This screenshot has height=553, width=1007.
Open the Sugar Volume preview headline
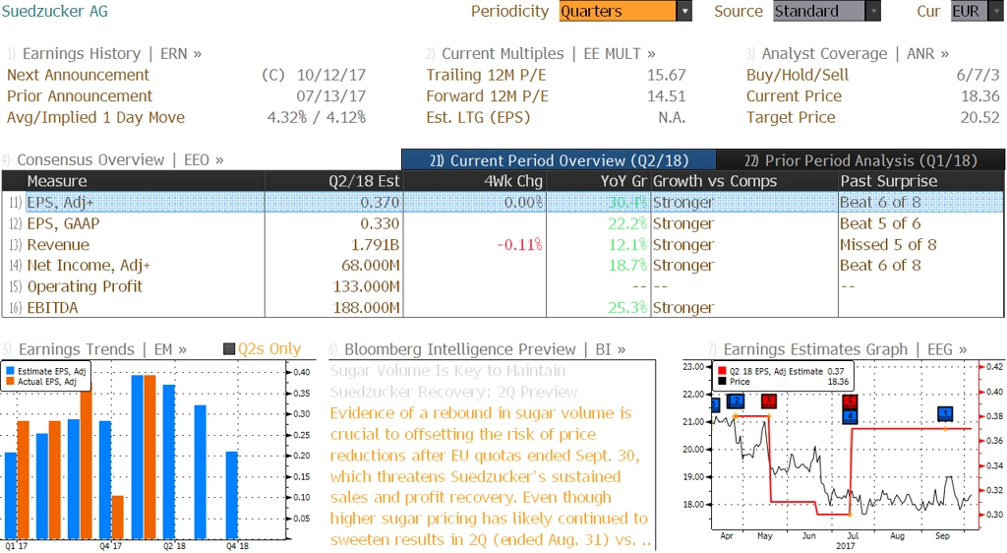tap(453, 381)
